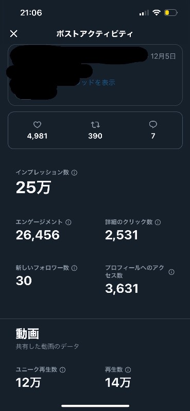Screen dimensions: 190x411
Task: Tap the heart likes icon
Action: [37, 125]
